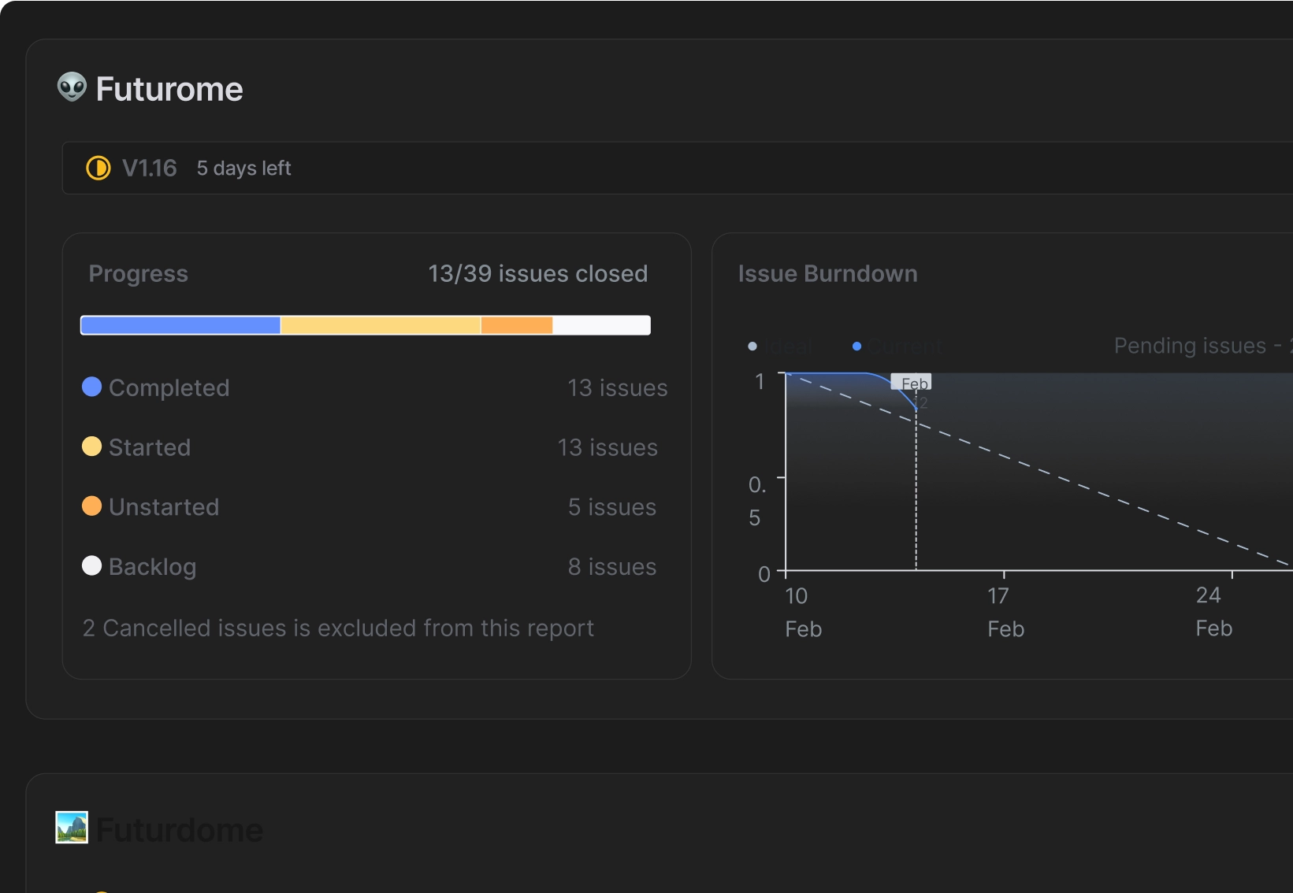
Task: Click the orange Unstarted segment of progress bar
Action: coord(517,325)
